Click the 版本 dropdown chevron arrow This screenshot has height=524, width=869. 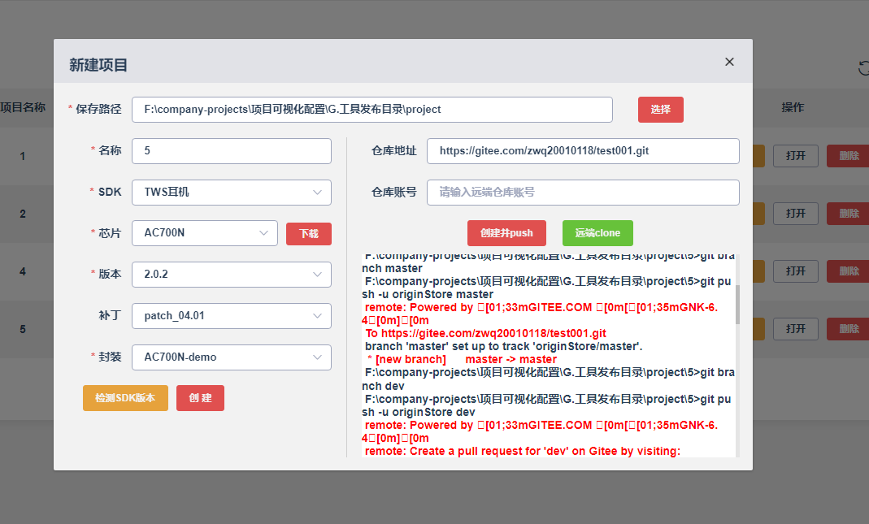point(317,275)
